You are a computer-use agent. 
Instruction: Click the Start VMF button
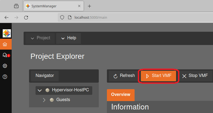[158, 76]
